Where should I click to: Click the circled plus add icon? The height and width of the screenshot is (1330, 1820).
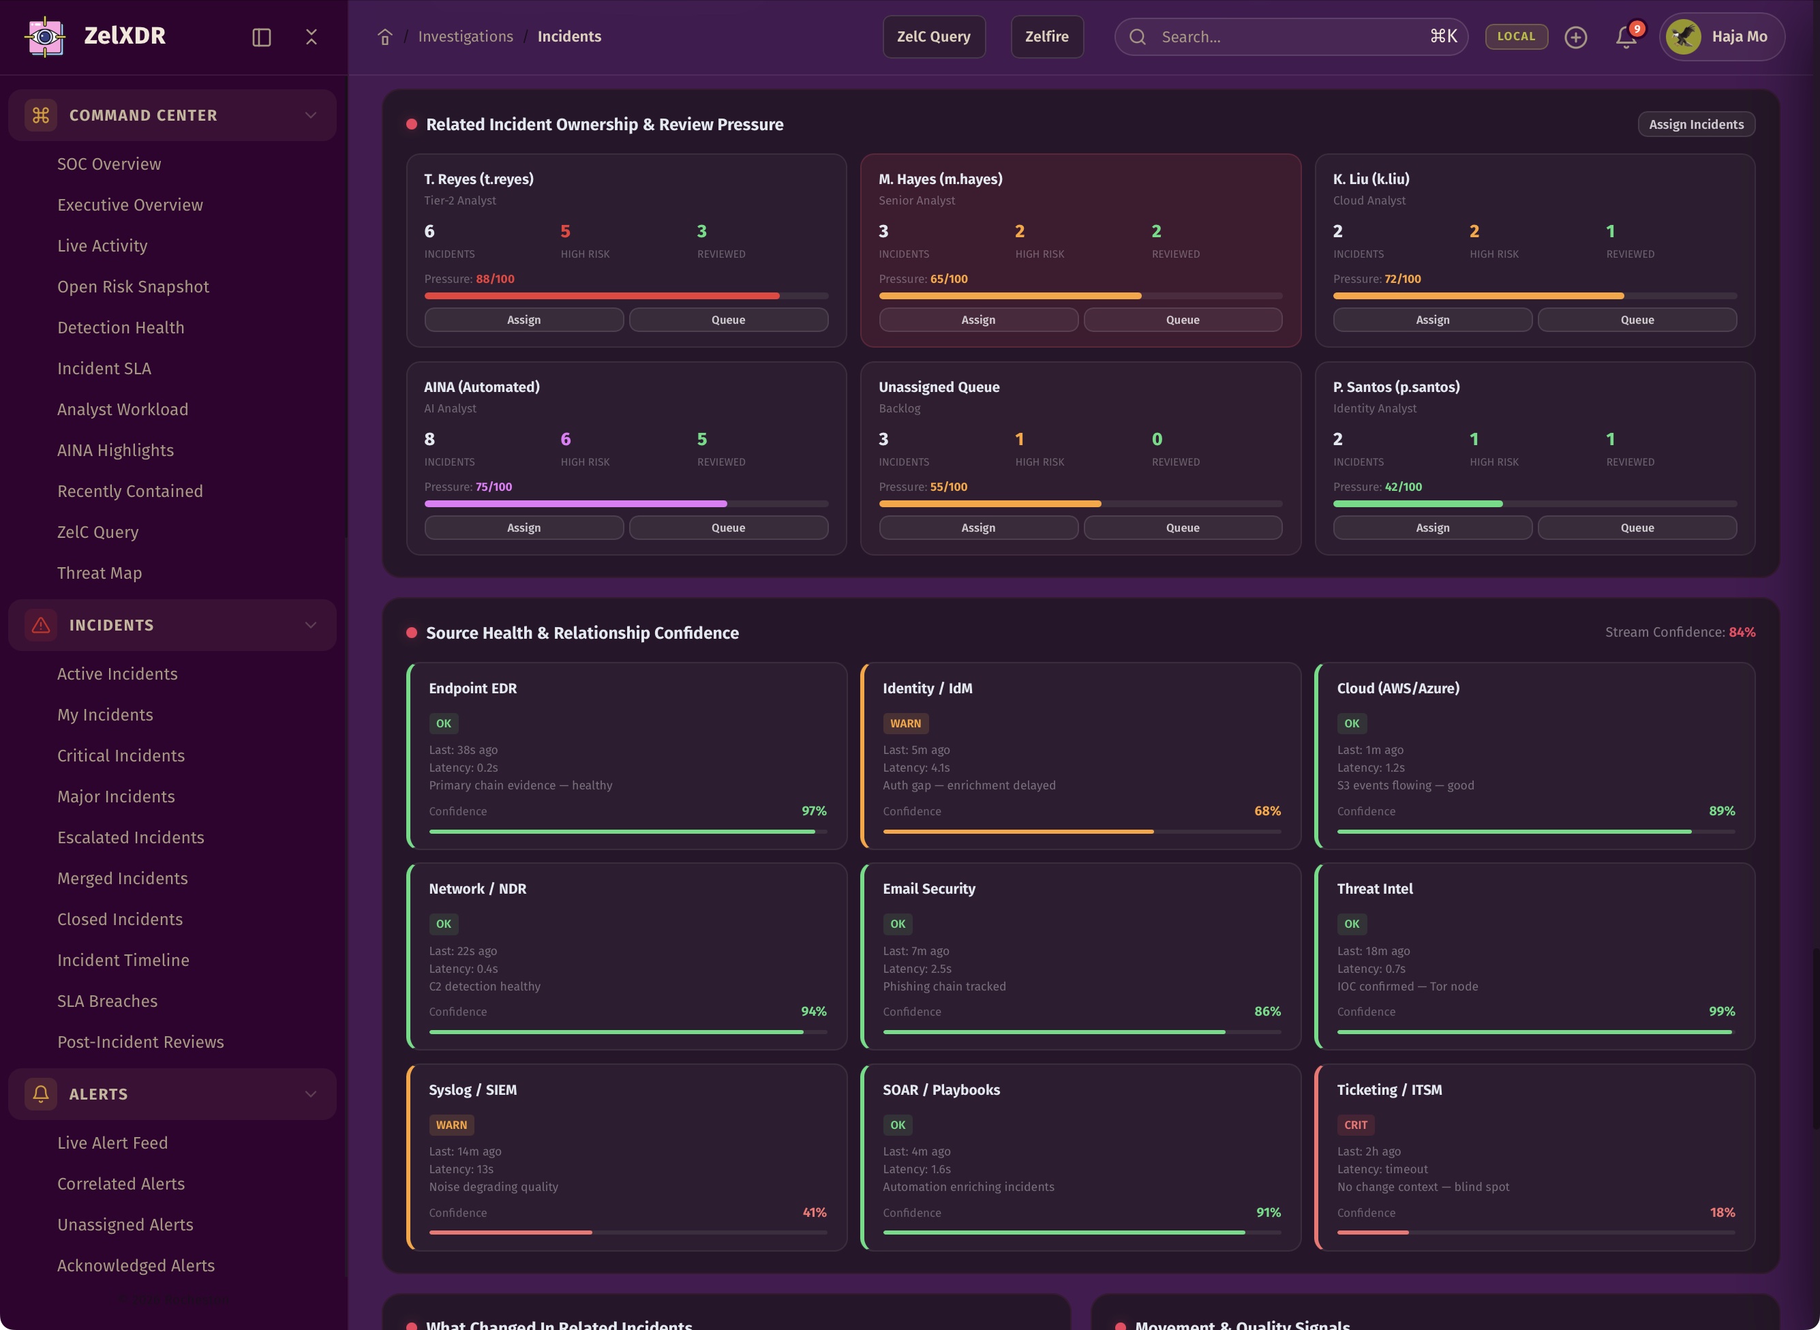click(1575, 37)
